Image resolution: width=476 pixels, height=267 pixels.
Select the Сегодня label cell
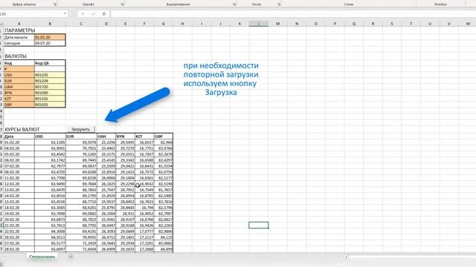coord(19,43)
